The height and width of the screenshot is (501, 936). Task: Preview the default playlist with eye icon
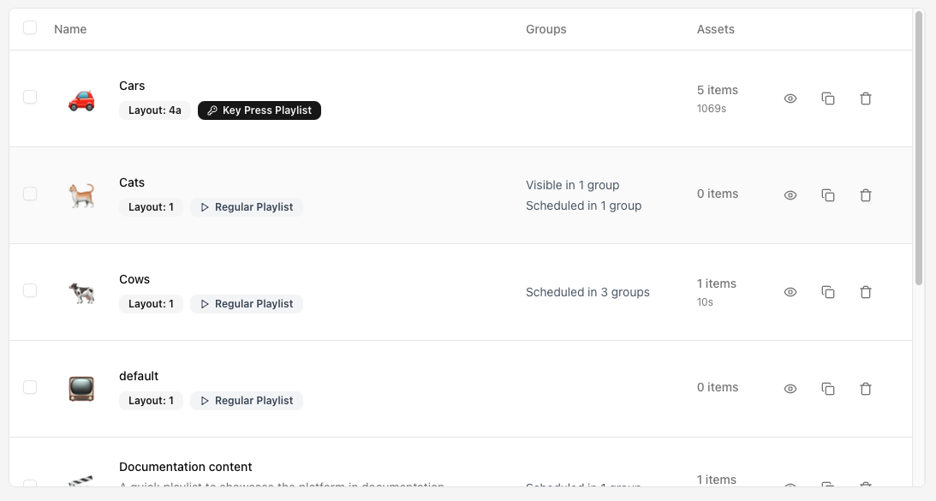pyautogui.click(x=790, y=389)
